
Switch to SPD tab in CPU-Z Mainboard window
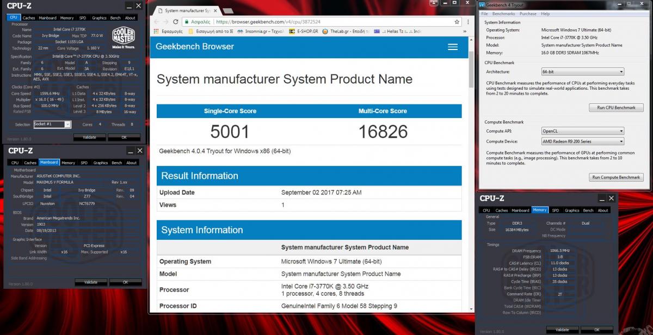point(84,163)
